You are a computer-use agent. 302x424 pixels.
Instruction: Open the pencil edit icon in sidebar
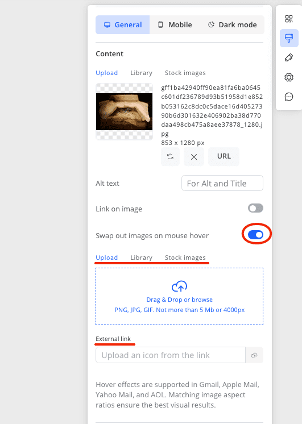click(289, 57)
